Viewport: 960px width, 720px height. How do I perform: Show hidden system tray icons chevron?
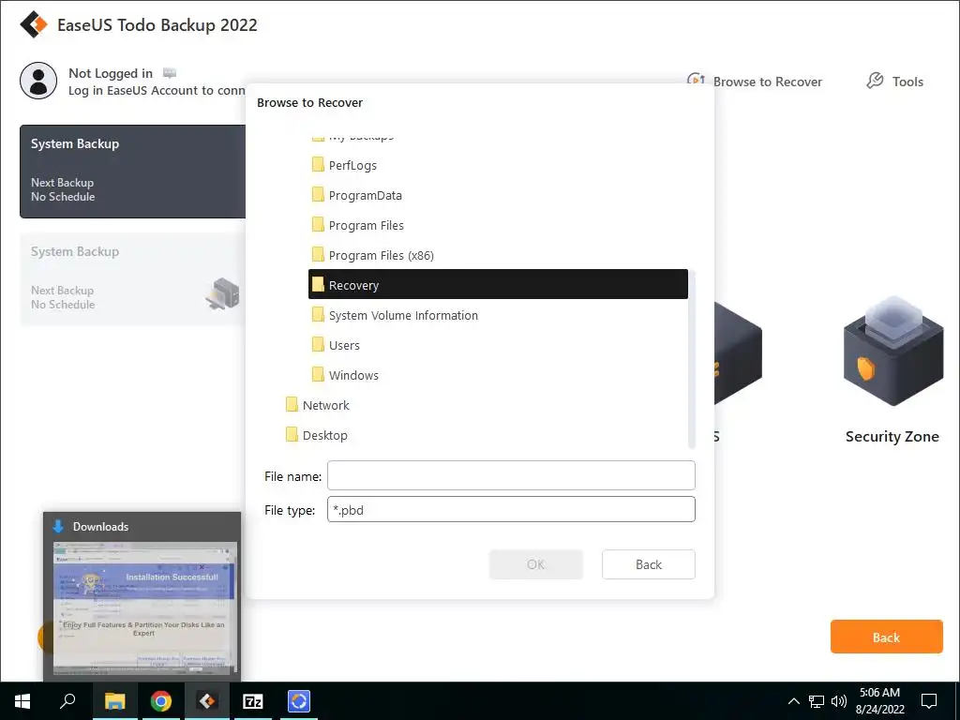(793, 701)
